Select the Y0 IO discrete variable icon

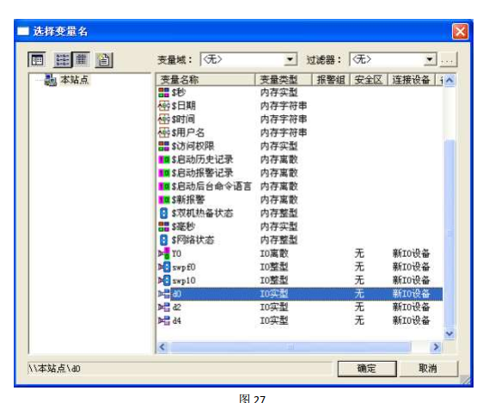(163, 253)
